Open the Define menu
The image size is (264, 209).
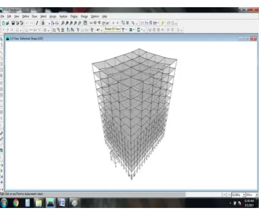pyautogui.click(x=25, y=16)
